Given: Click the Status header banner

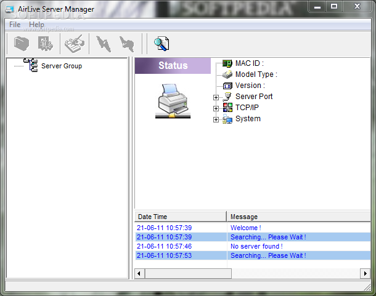Looking at the screenshot, I should 173,65.
